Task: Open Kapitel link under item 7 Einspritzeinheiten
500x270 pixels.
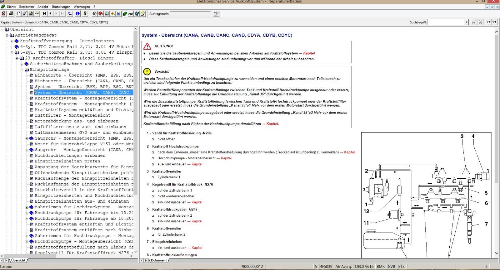Action: coord(197,248)
